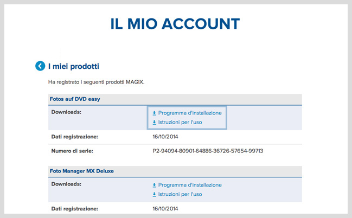Download Programma d'installazione for Foto Manager MX Deluxe
Screen dimensions: 352x218
(x=189, y=185)
